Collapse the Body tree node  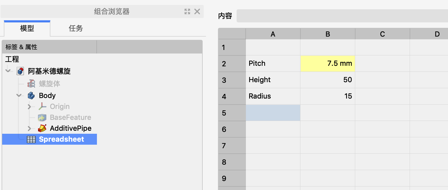click(x=19, y=95)
